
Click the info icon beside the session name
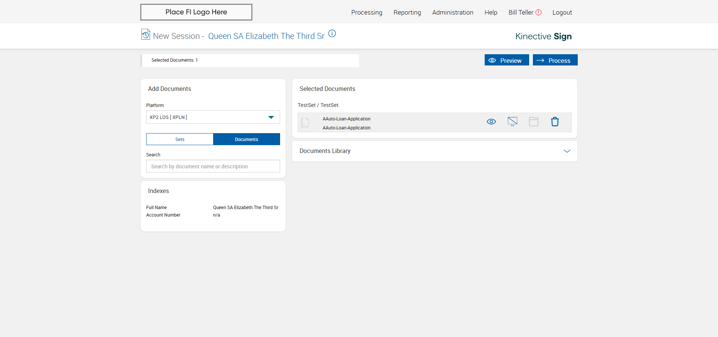click(x=332, y=34)
